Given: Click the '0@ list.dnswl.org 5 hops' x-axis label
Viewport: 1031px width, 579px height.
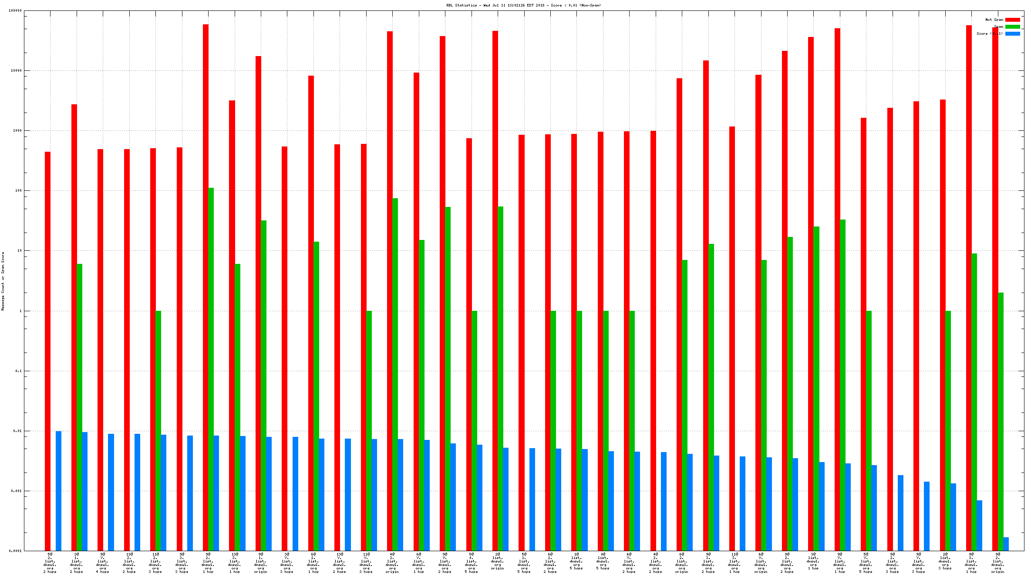Looking at the screenshot, I should click(603, 561).
